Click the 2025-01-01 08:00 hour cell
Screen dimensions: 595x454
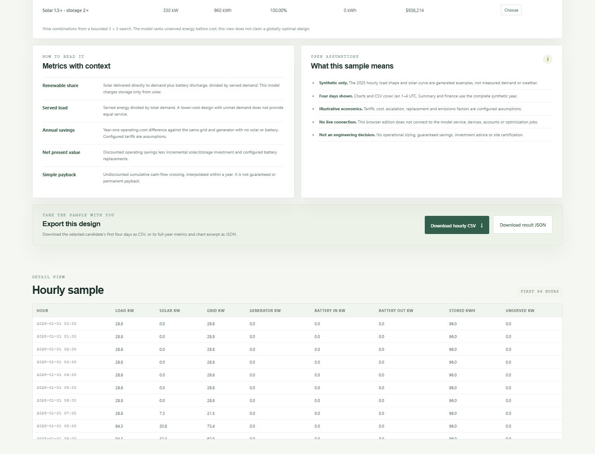(57, 426)
